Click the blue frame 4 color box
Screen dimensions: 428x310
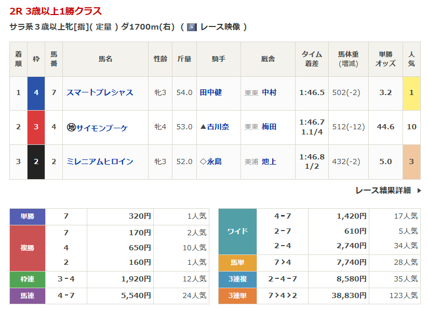[x=36, y=93]
